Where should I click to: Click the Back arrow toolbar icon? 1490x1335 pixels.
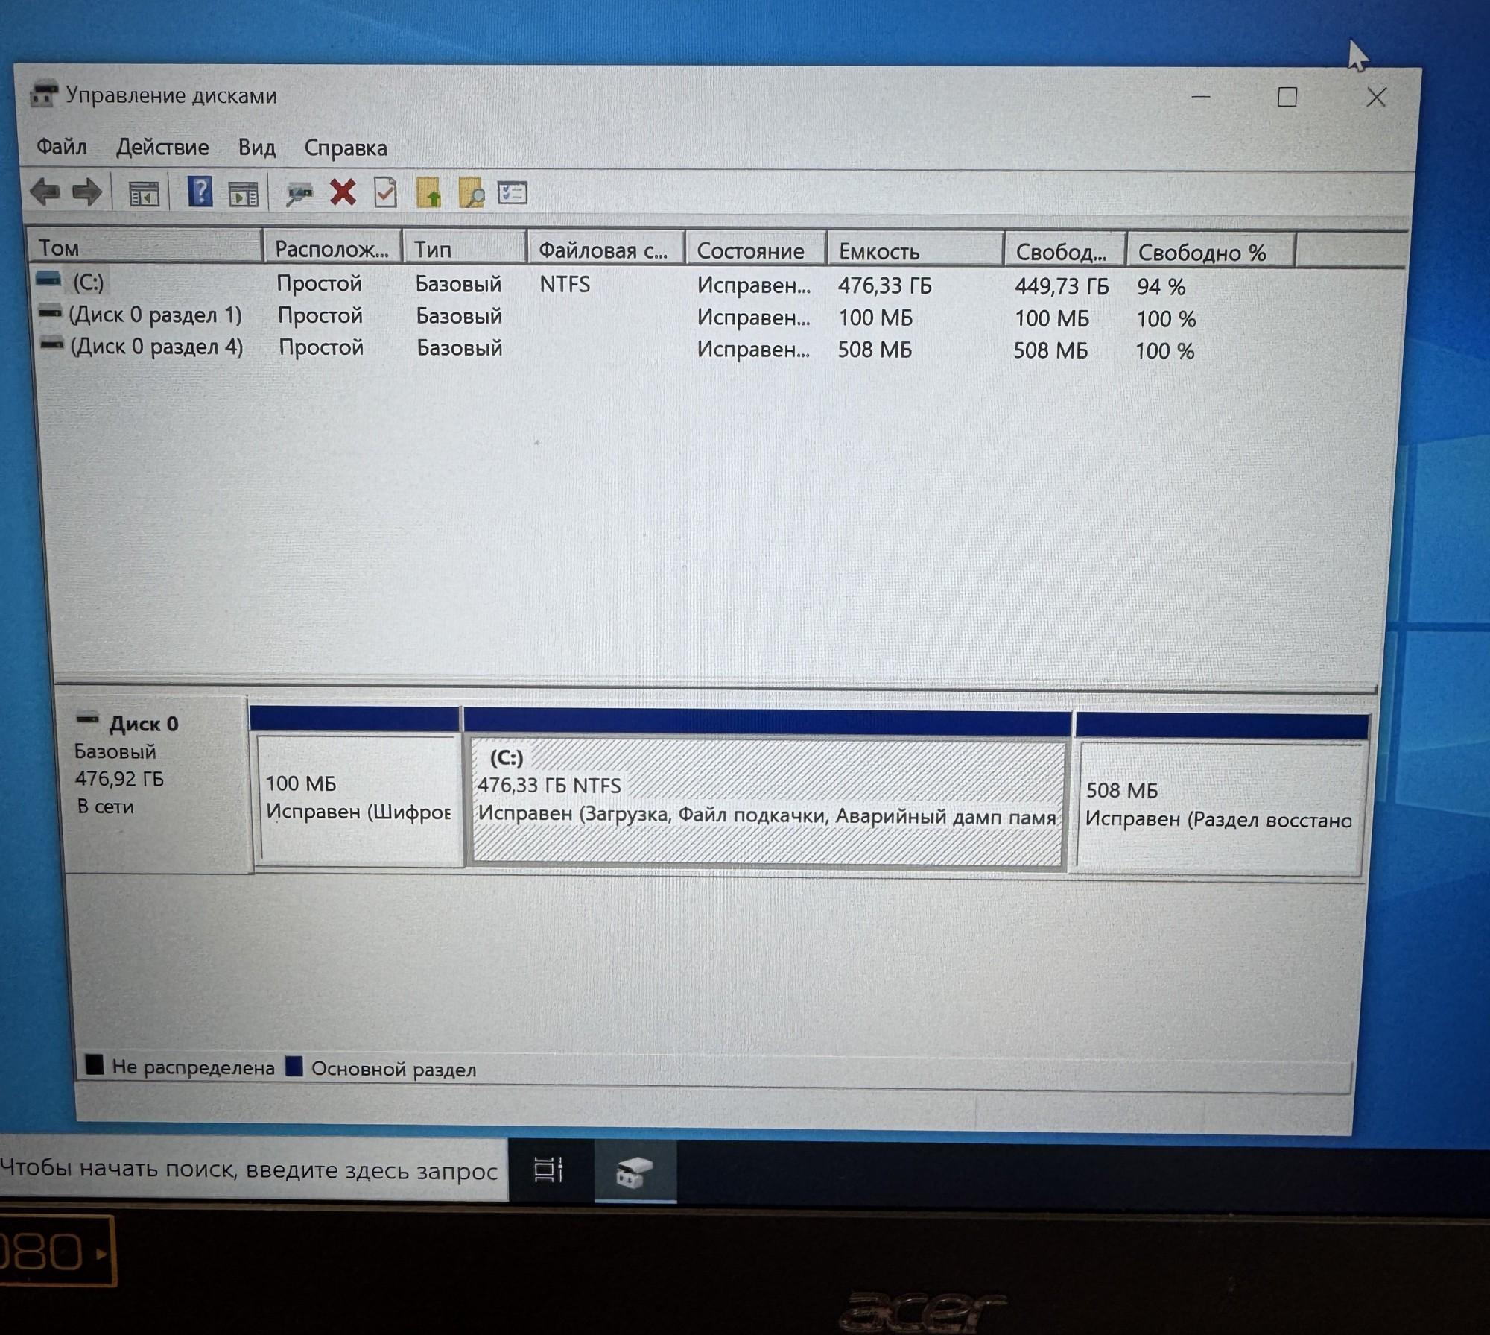point(45,192)
